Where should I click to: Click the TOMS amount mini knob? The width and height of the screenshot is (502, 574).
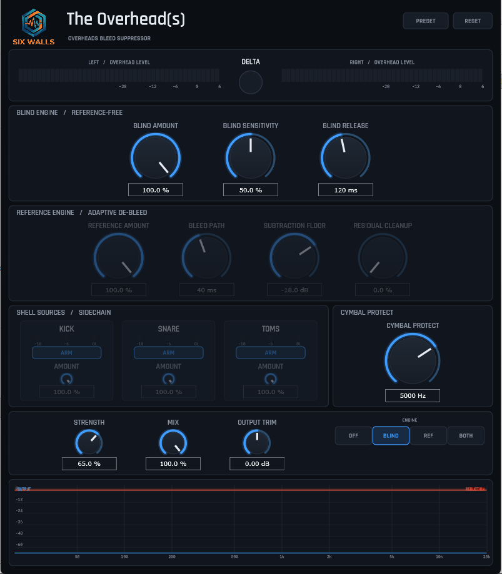pos(271,379)
